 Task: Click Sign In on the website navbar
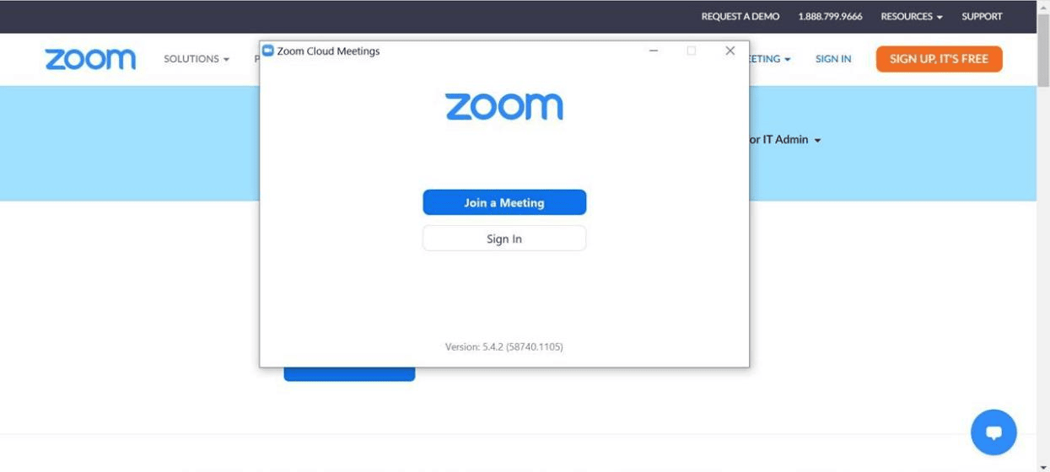[832, 59]
